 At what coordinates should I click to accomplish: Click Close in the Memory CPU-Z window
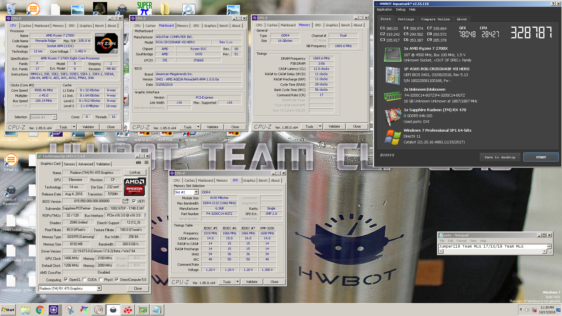coord(357,126)
